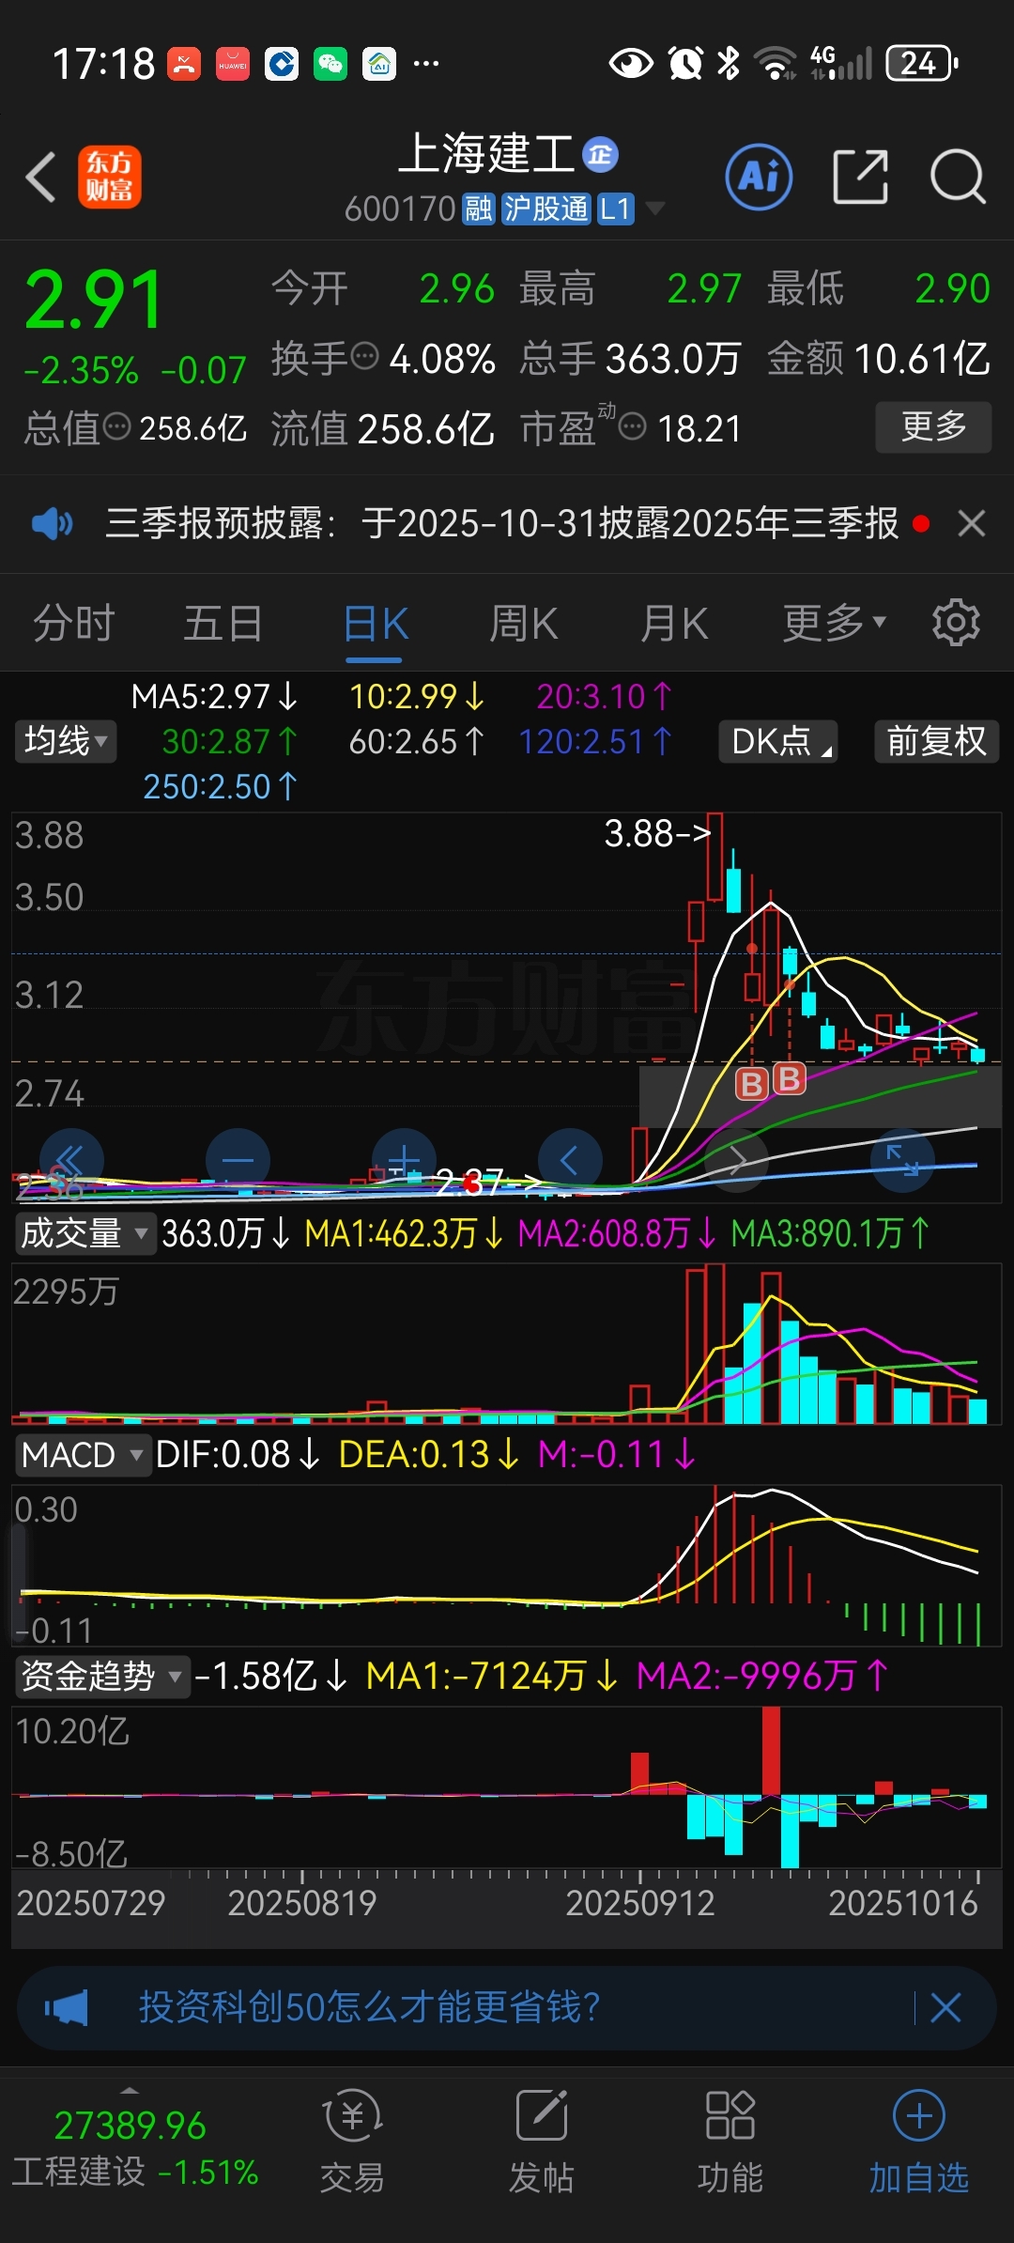Tap the 市盈 info face icon
1014x2243 pixels.
pyautogui.click(x=633, y=427)
